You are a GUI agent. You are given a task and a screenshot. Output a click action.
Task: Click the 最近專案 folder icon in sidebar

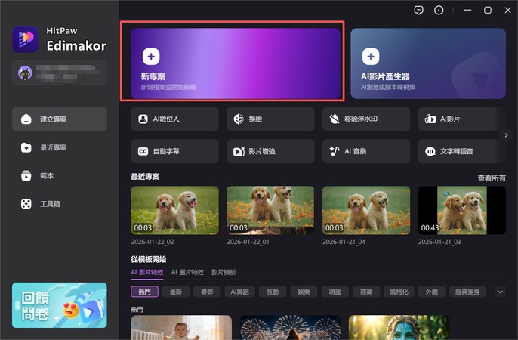(x=26, y=147)
